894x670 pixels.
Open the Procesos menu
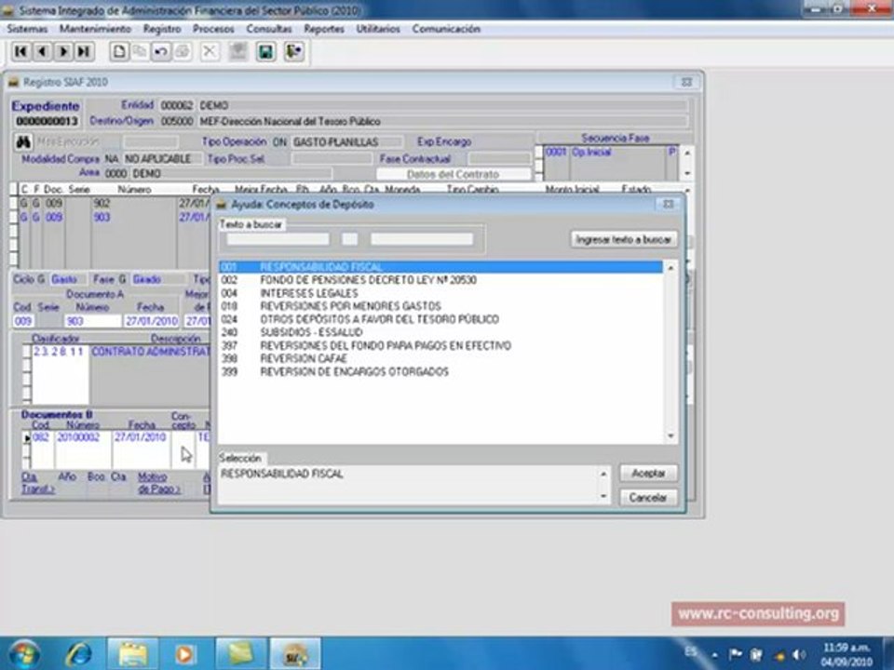click(213, 29)
